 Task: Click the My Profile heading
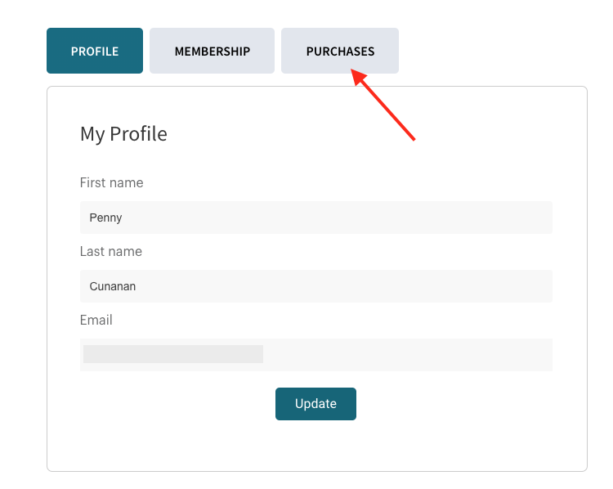pyautogui.click(x=123, y=134)
